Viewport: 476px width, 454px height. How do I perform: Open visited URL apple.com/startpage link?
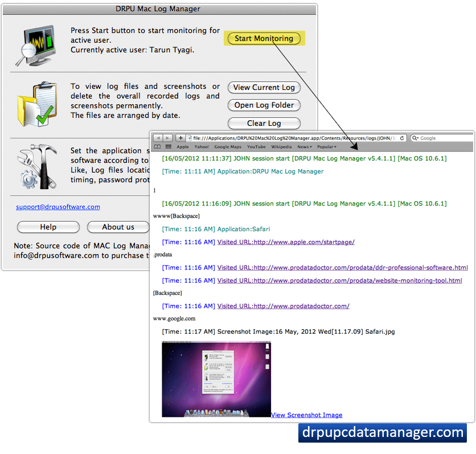286,242
